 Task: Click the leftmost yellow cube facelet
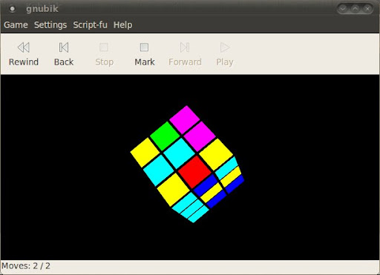[145, 153]
